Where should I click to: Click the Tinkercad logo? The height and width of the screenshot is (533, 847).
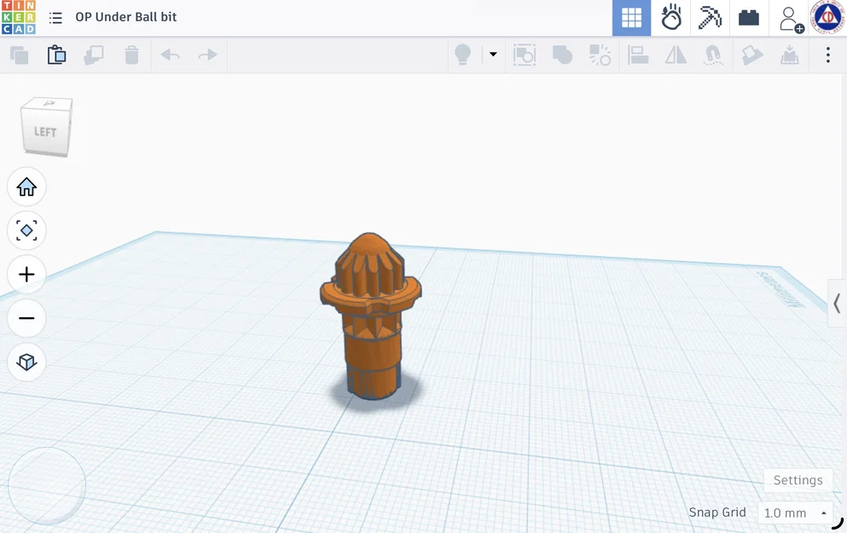click(19, 17)
